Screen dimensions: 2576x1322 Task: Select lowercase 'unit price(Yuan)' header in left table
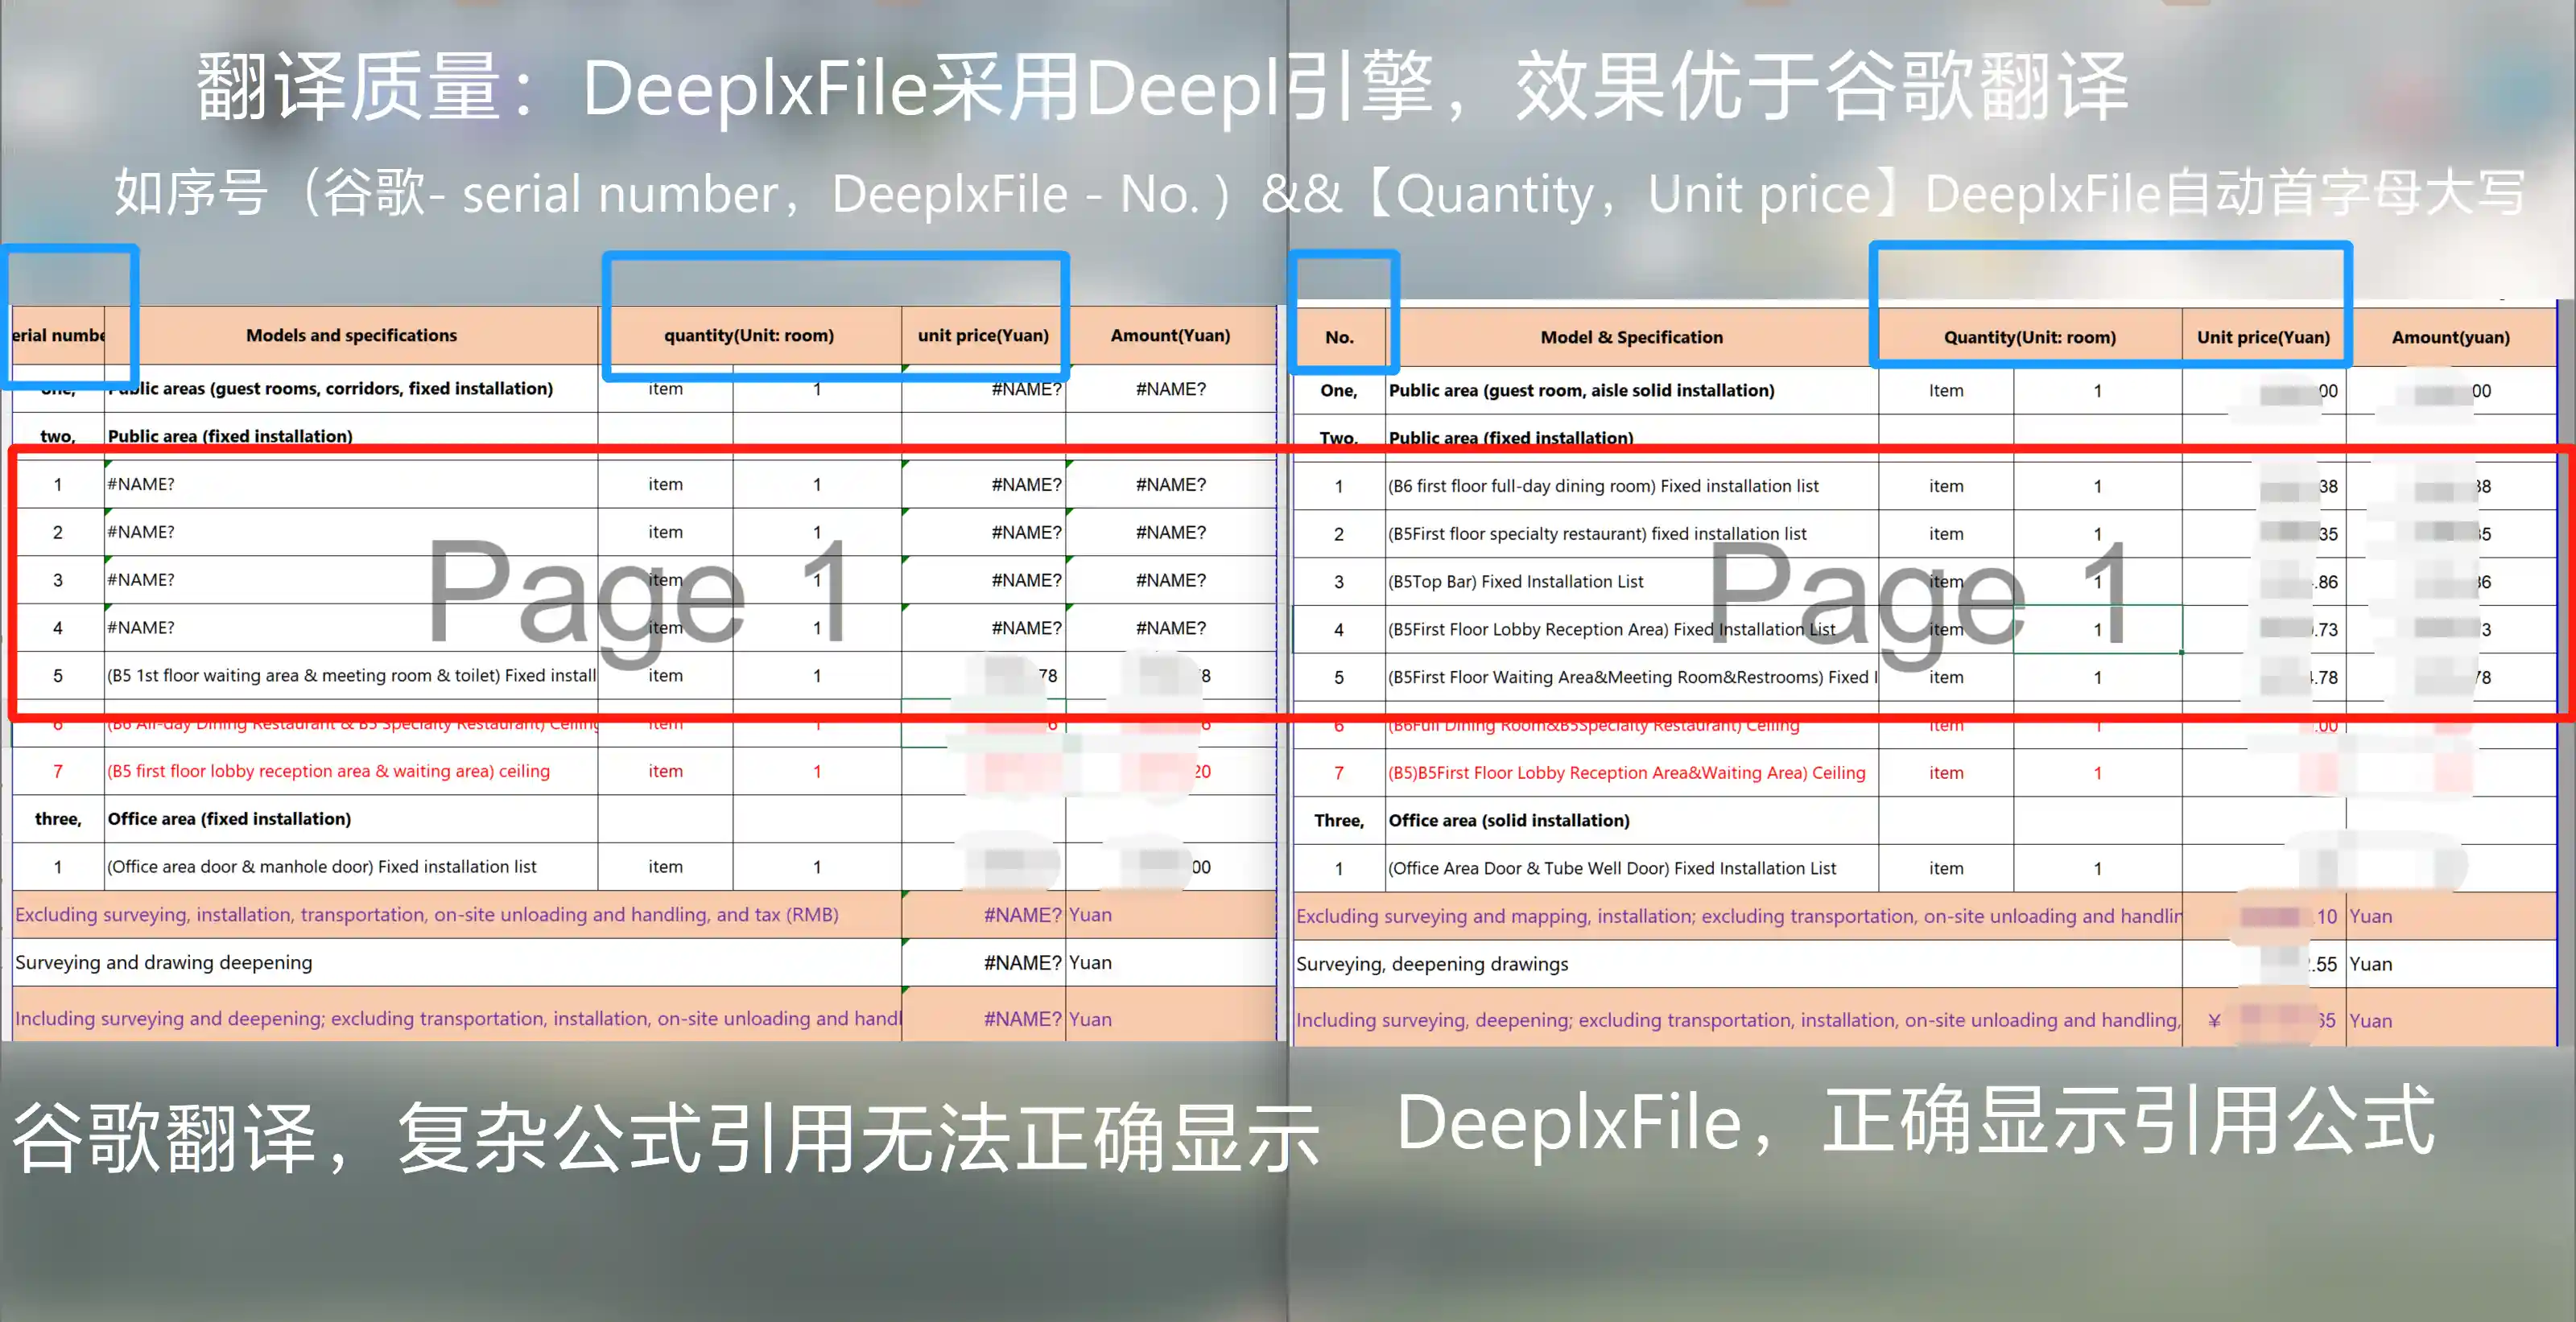(983, 336)
